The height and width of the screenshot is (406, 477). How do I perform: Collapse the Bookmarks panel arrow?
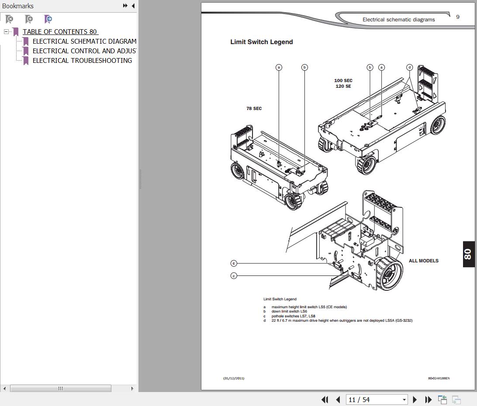(x=133, y=6)
